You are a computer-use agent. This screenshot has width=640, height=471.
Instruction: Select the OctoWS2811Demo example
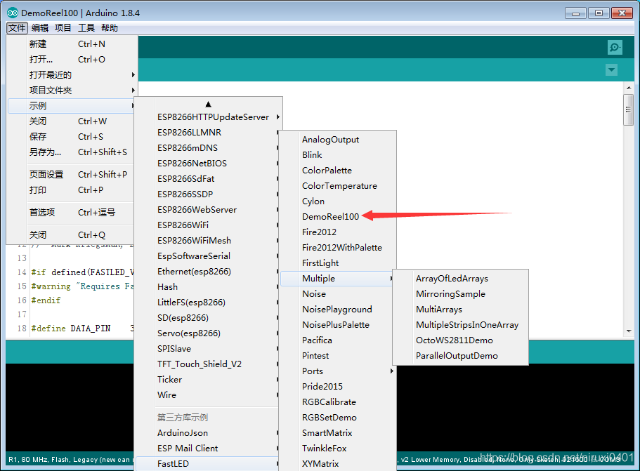(460, 340)
